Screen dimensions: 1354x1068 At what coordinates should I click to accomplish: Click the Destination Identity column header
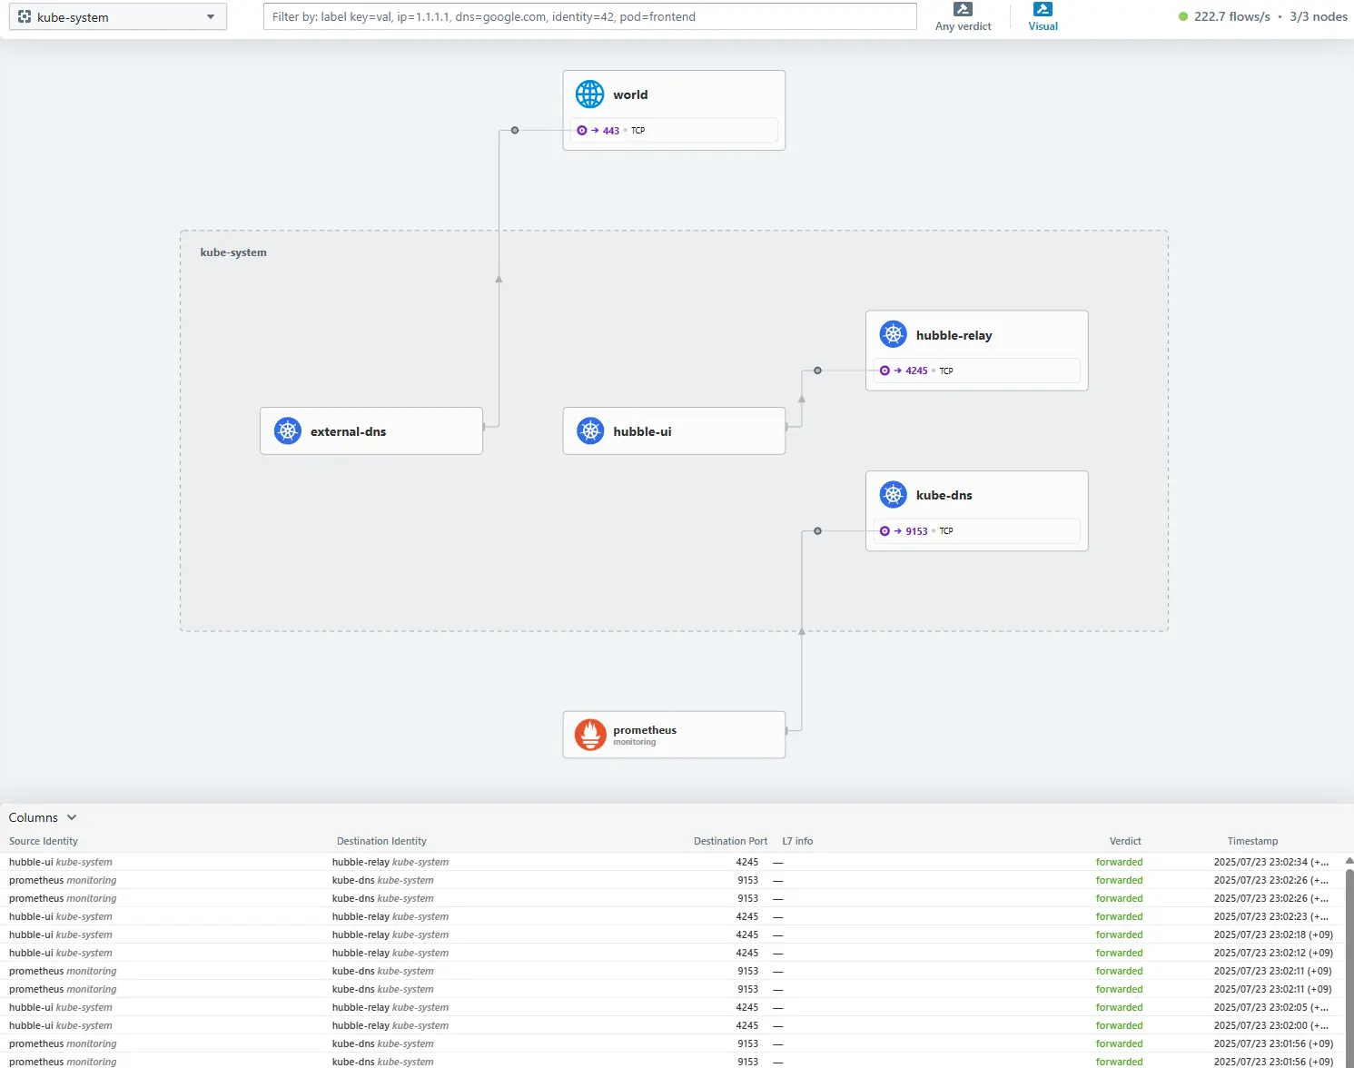tap(381, 841)
